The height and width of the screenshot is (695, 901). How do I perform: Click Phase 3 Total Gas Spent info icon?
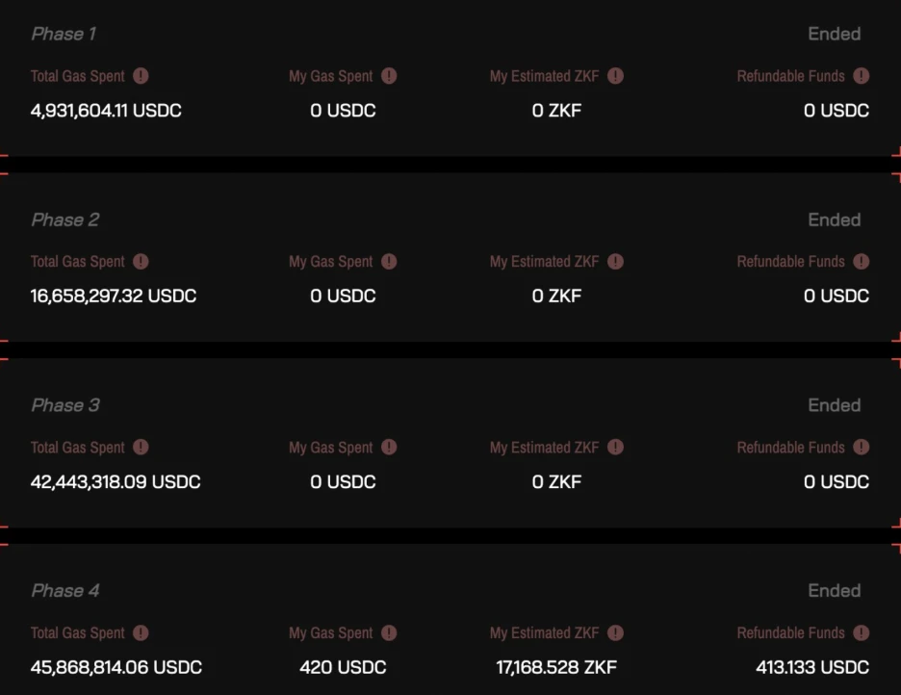point(141,448)
